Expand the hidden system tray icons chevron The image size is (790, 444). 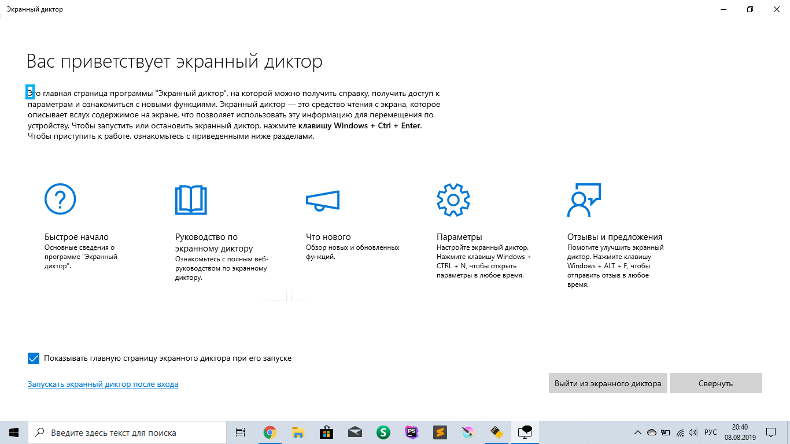point(638,432)
